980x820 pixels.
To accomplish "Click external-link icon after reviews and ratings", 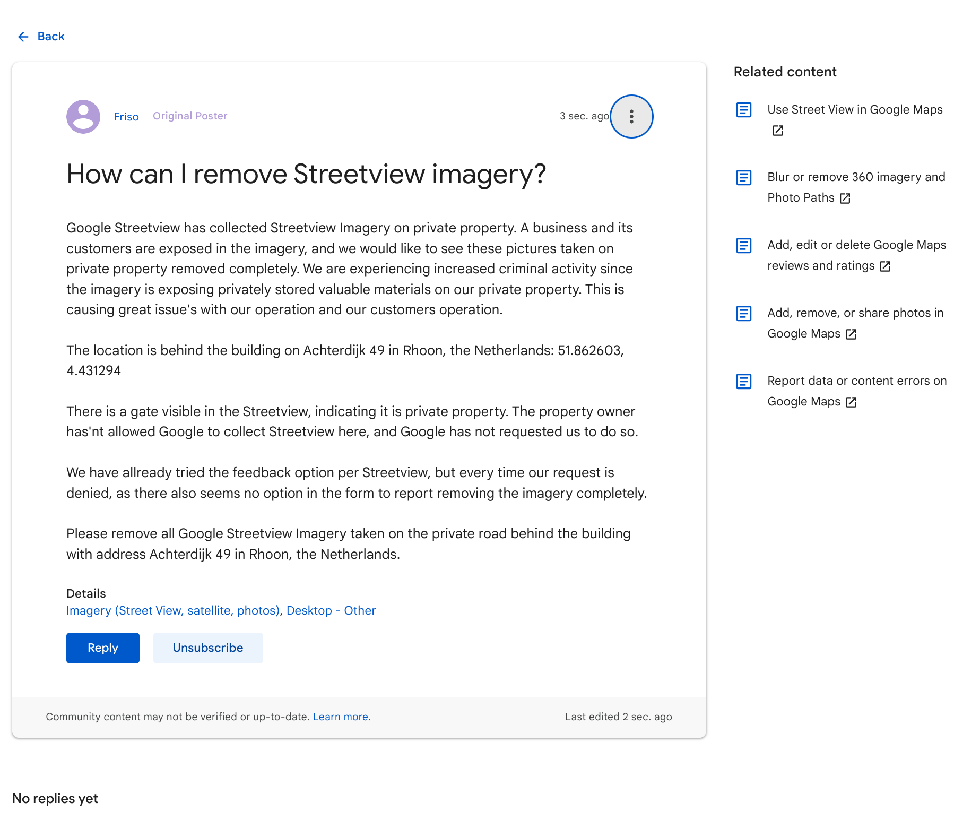I will (885, 266).
